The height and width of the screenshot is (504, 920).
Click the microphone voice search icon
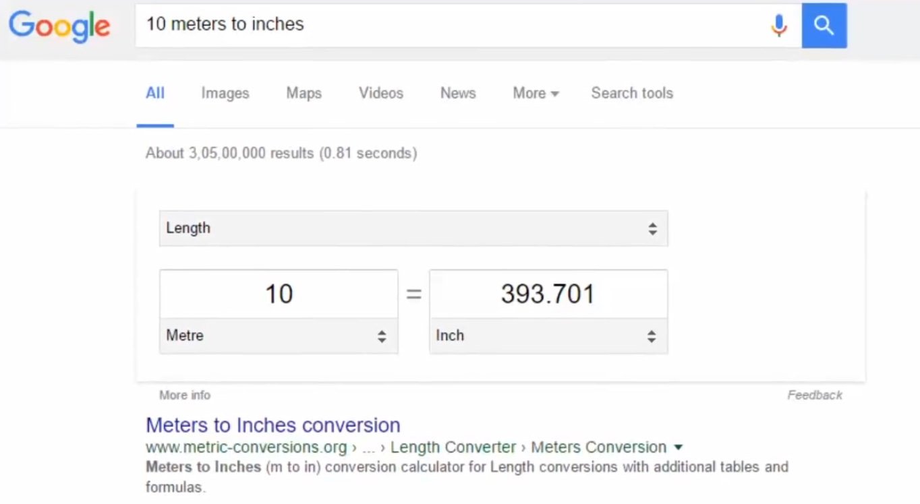[x=778, y=26]
